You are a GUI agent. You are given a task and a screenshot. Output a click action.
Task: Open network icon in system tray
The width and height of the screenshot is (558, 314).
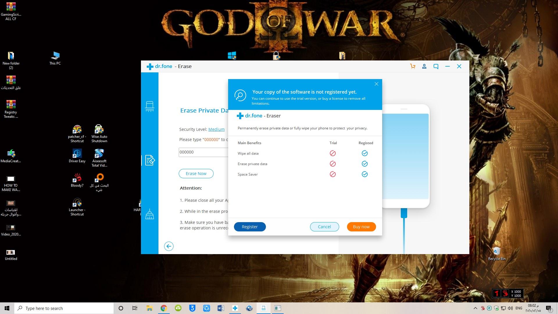503,308
